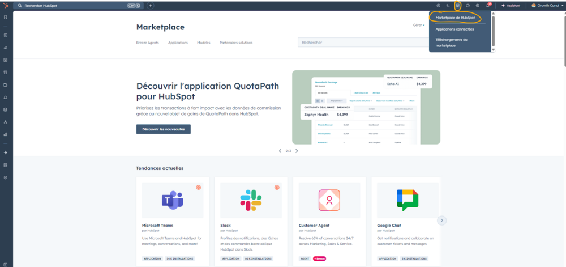Open the Service bell-shaped sidebar icon
Image resolution: width=566 pixels, height=267 pixels.
click(x=6, y=97)
